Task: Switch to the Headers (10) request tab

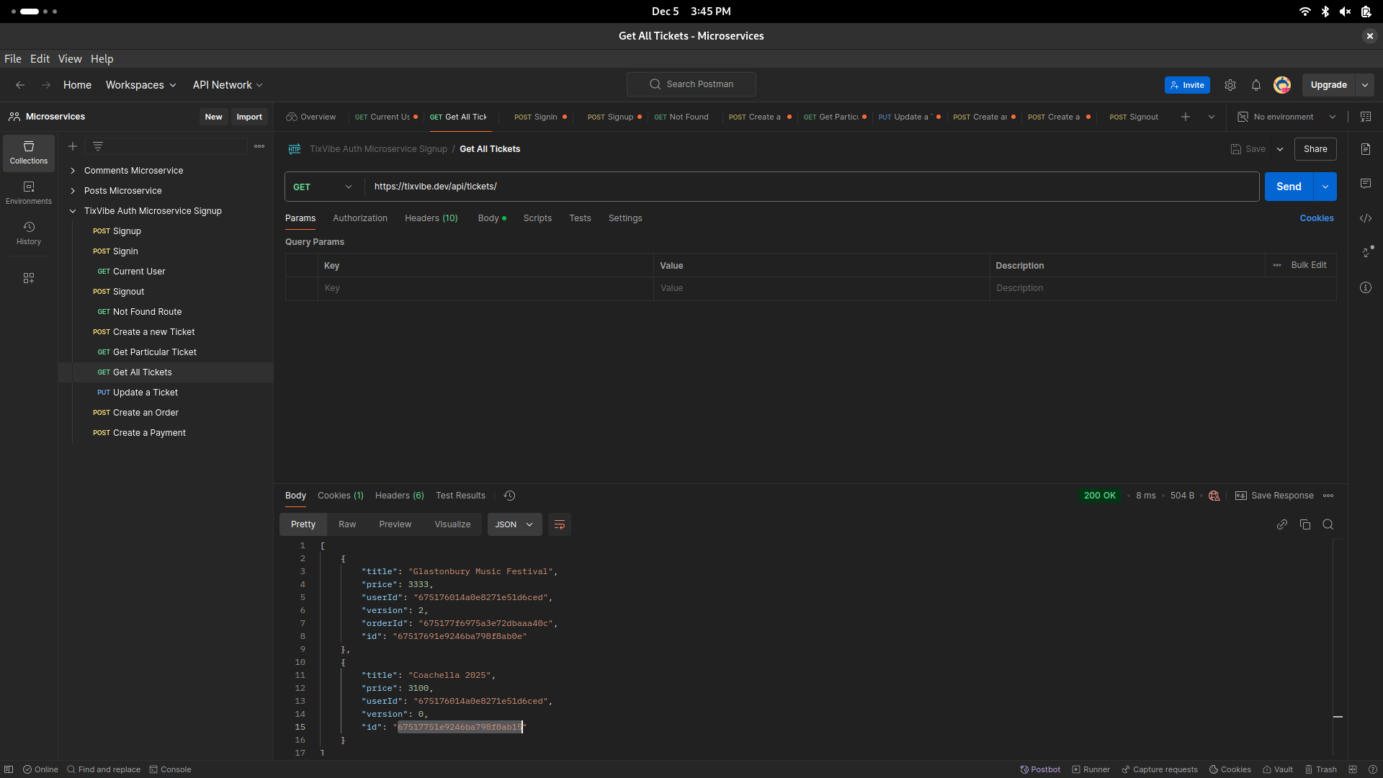Action: [x=431, y=218]
